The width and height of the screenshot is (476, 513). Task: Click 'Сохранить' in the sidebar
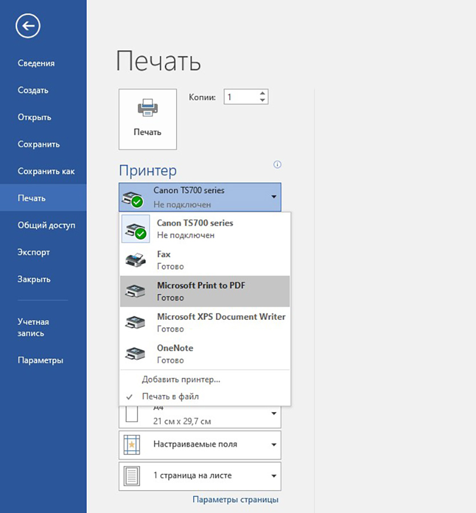coord(39,144)
